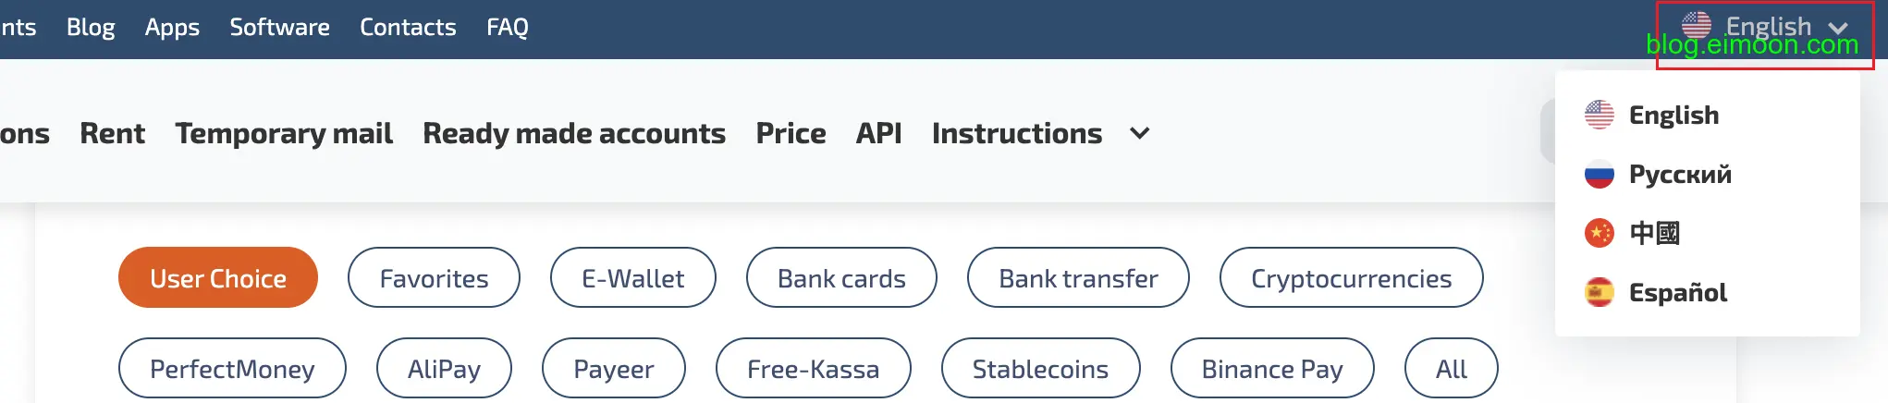Go to Temporary mail section
Image resolution: width=1888 pixels, height=403 pixels.
(x=284, y=134)
